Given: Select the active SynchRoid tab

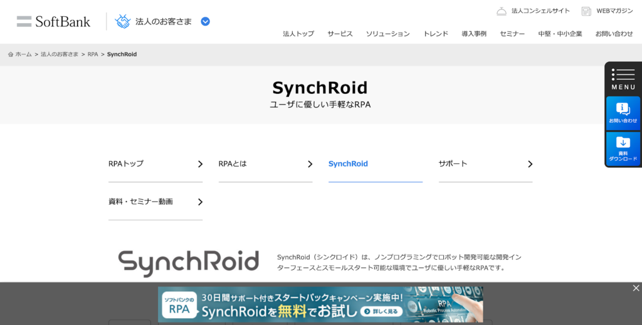Looking at the screenshot, I should [376, 164].
